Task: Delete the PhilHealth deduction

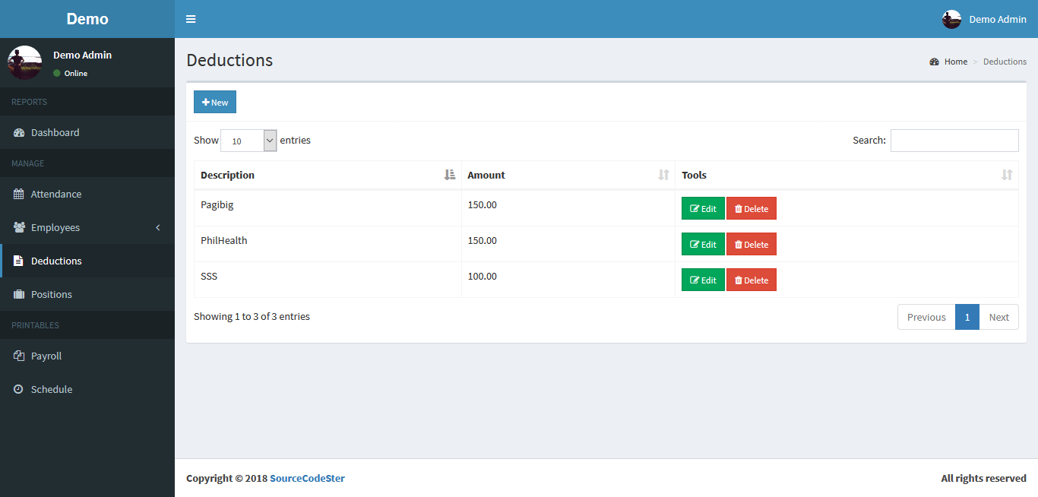Action: tap(752, 244)
